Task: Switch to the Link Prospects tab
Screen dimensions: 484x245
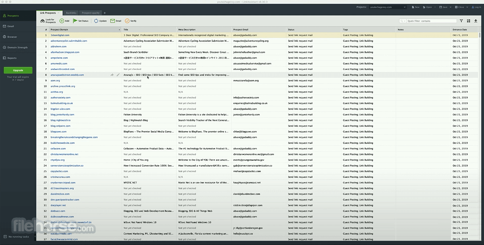Action: (48, 13)
